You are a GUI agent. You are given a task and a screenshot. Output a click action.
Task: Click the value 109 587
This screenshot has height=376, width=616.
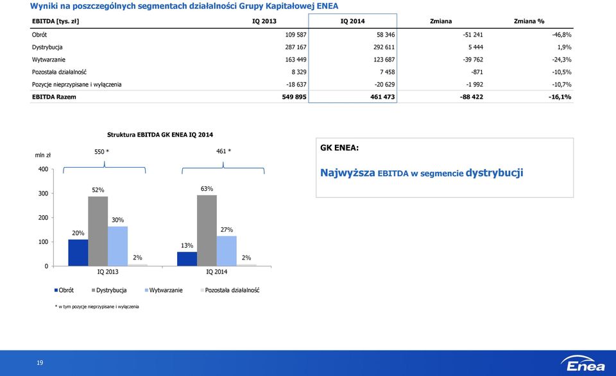296,35
